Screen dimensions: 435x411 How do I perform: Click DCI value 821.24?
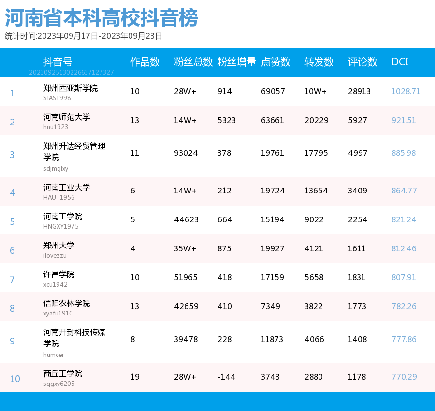point(404,219)
